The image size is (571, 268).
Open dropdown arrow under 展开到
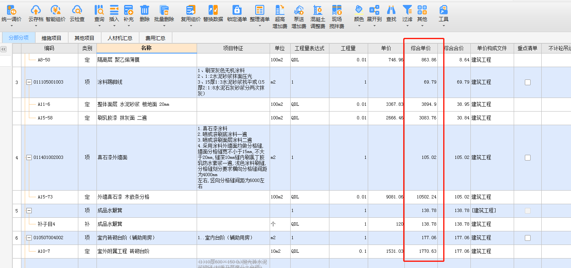pyautogui.click(x=374, y=26)
